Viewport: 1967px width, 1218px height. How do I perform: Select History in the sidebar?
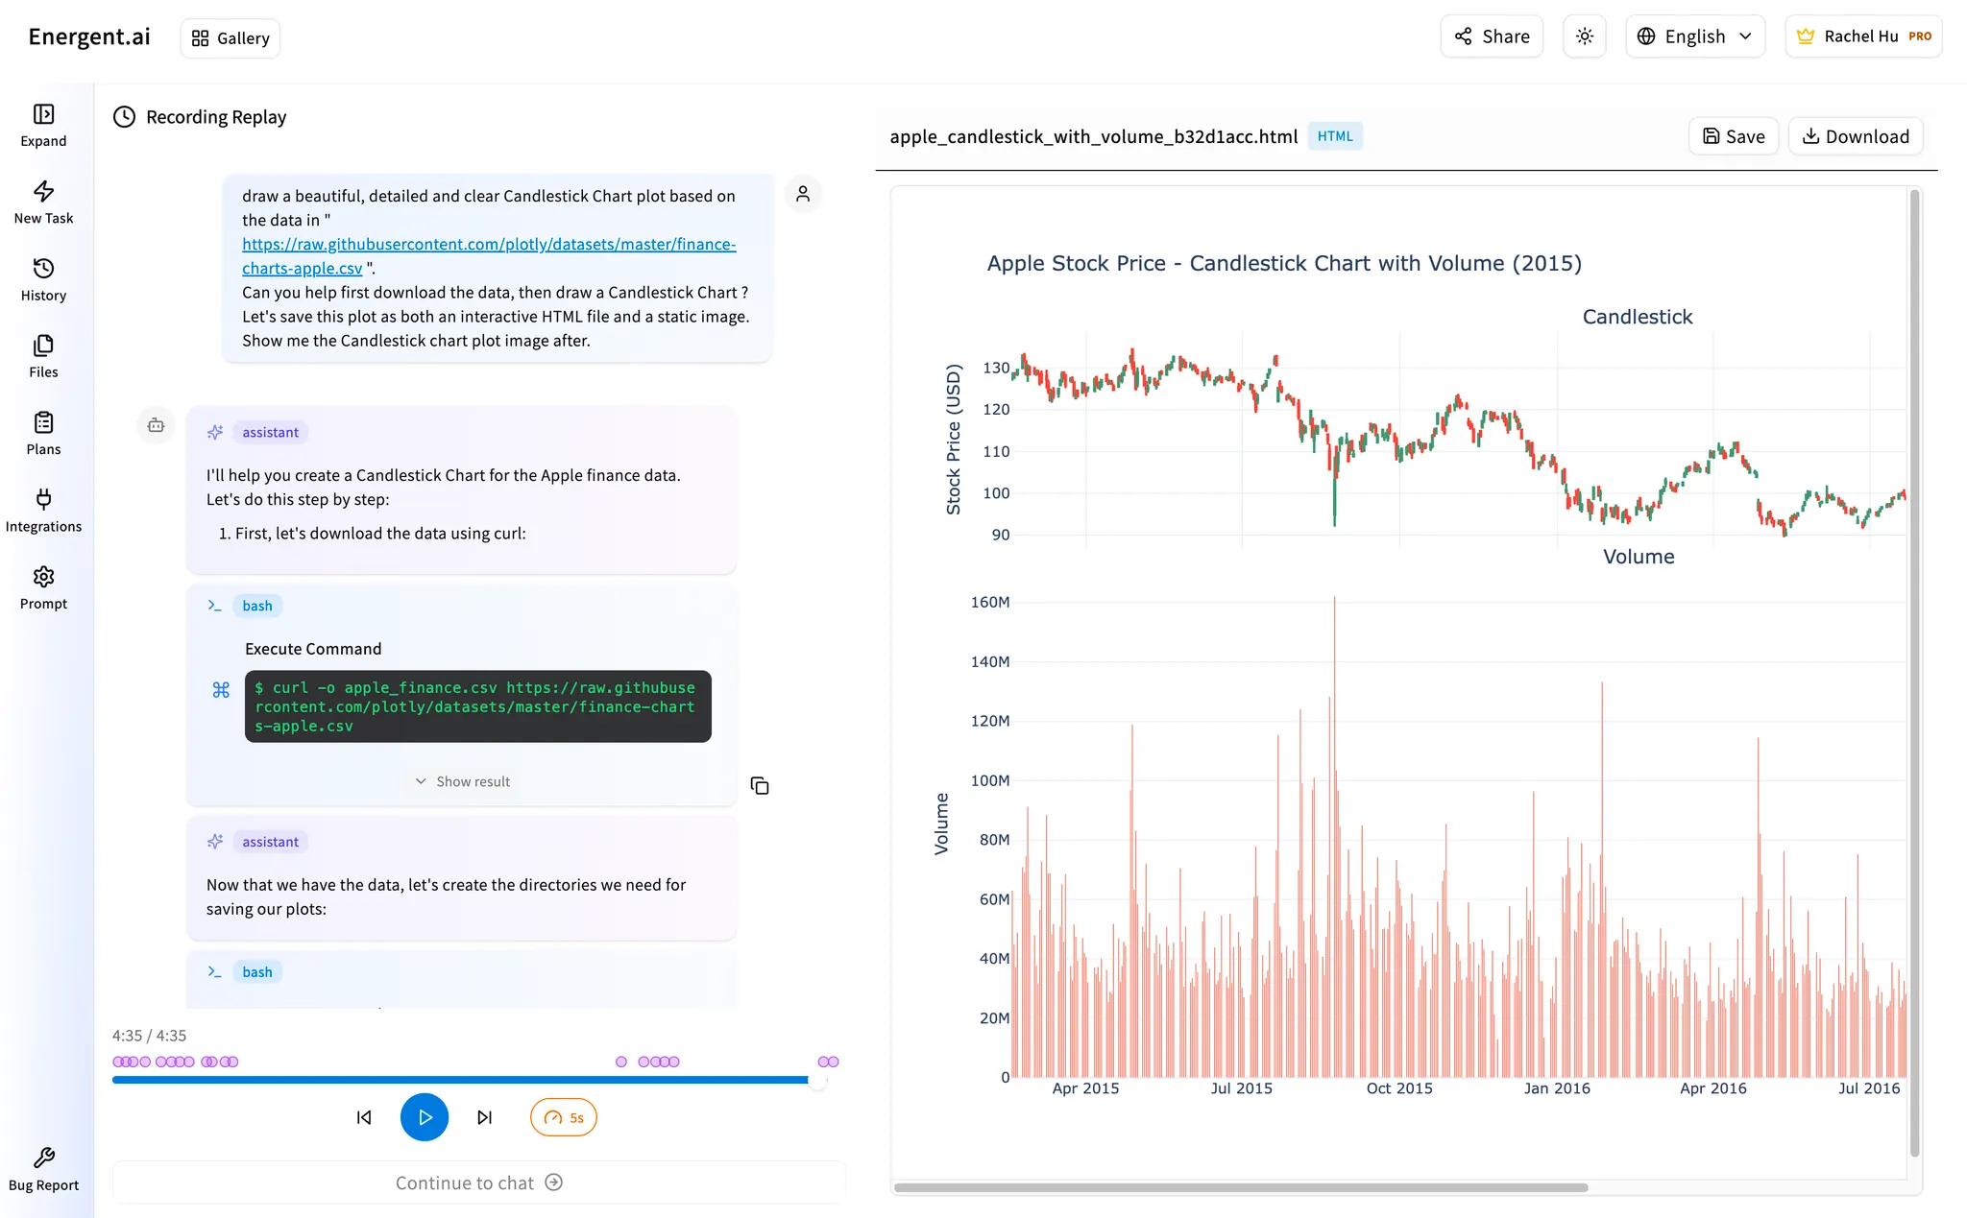click(x=43, y=277)
